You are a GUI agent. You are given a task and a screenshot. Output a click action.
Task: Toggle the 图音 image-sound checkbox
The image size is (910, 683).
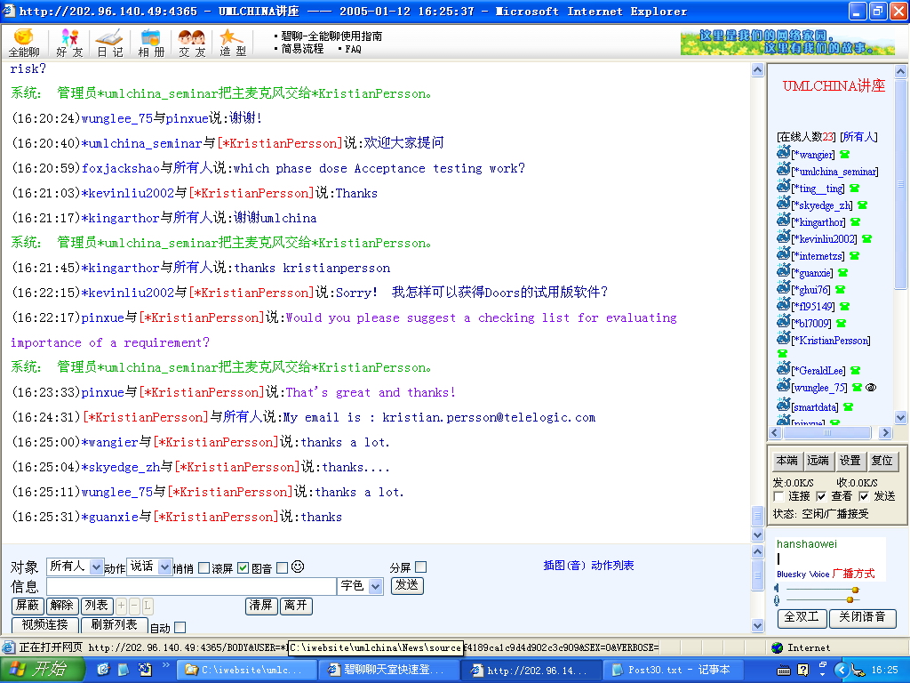coord(283,568)
